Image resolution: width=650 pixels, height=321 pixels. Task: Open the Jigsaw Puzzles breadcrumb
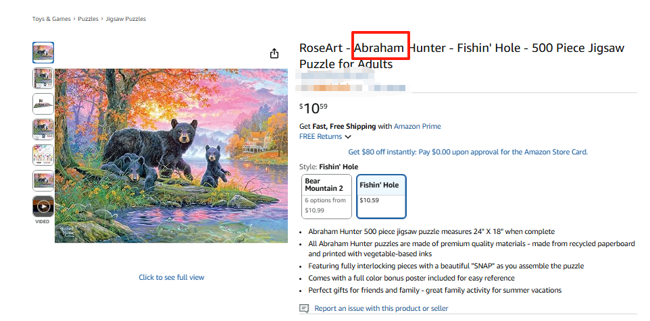point(126,19)
